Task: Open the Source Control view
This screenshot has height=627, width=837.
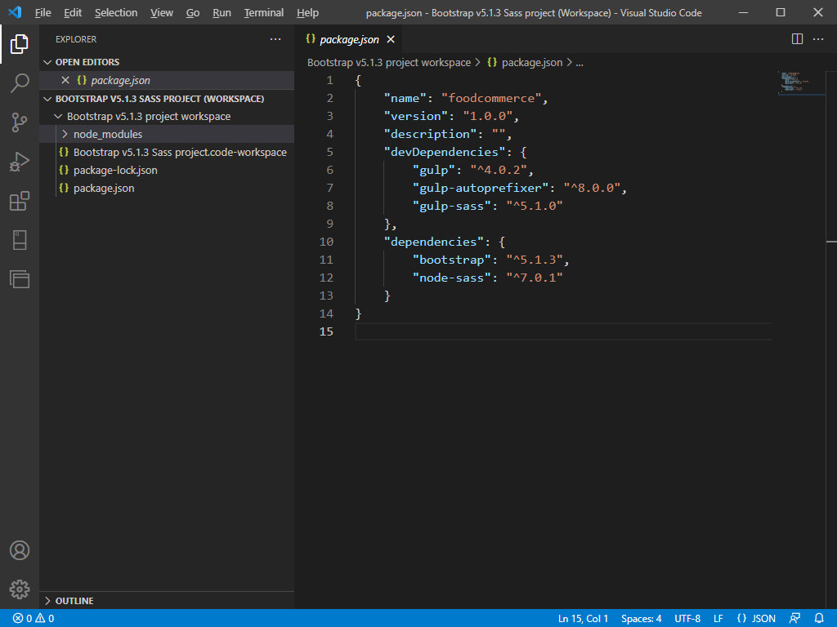Action: 20,122
